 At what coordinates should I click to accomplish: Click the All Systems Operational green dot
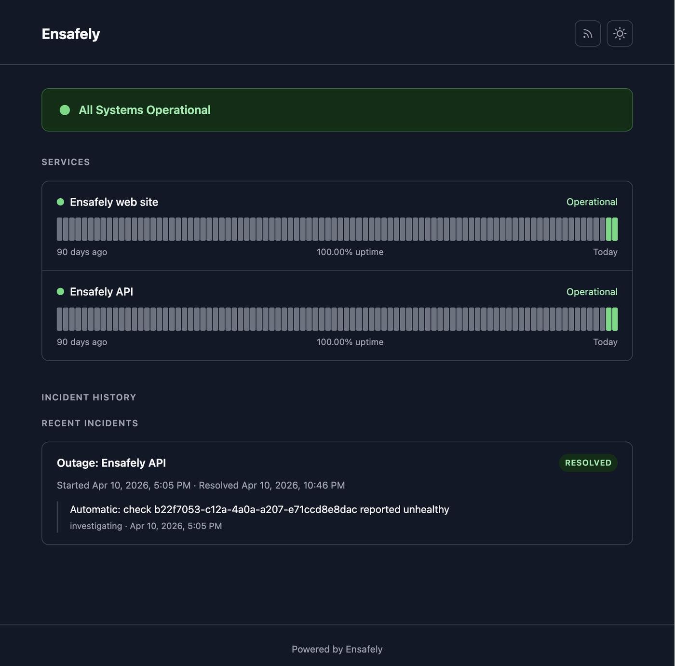point(65,110)
